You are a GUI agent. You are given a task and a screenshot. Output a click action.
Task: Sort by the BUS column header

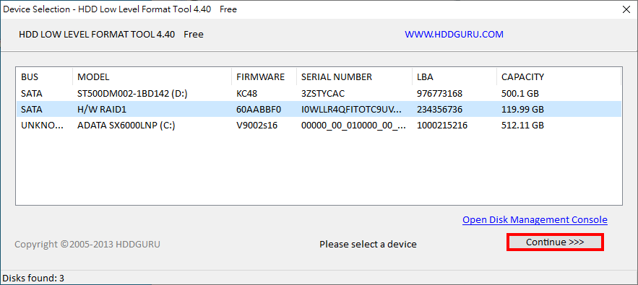coord(45,76)
